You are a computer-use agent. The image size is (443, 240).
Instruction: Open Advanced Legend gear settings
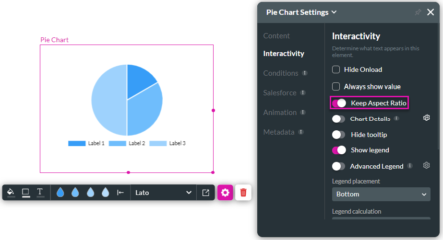tap(426, 165)
